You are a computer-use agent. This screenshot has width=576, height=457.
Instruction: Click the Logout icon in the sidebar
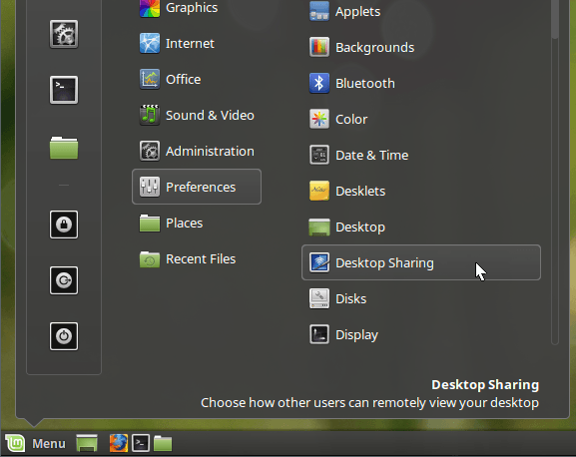tap(64, 280)
